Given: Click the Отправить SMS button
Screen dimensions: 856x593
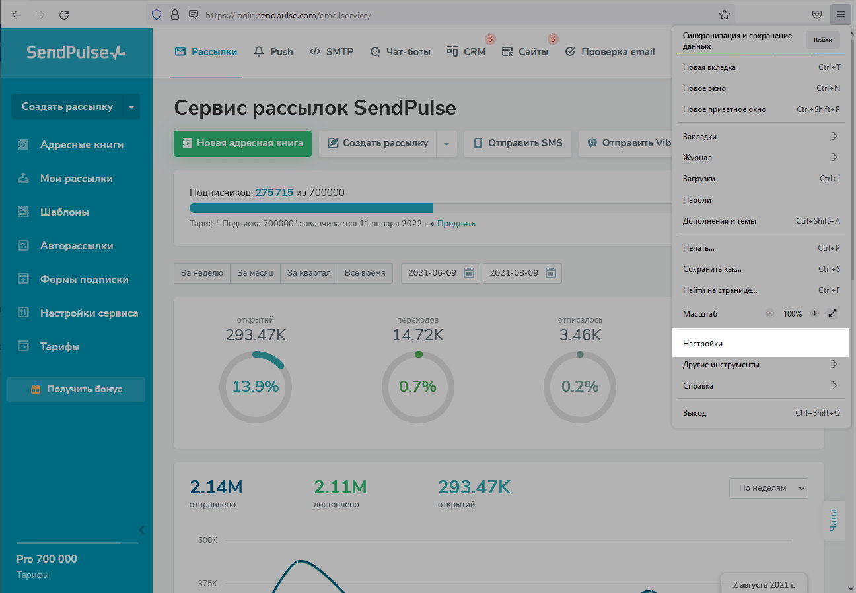Looking at the screenshot, I should (x=518, y=143).
